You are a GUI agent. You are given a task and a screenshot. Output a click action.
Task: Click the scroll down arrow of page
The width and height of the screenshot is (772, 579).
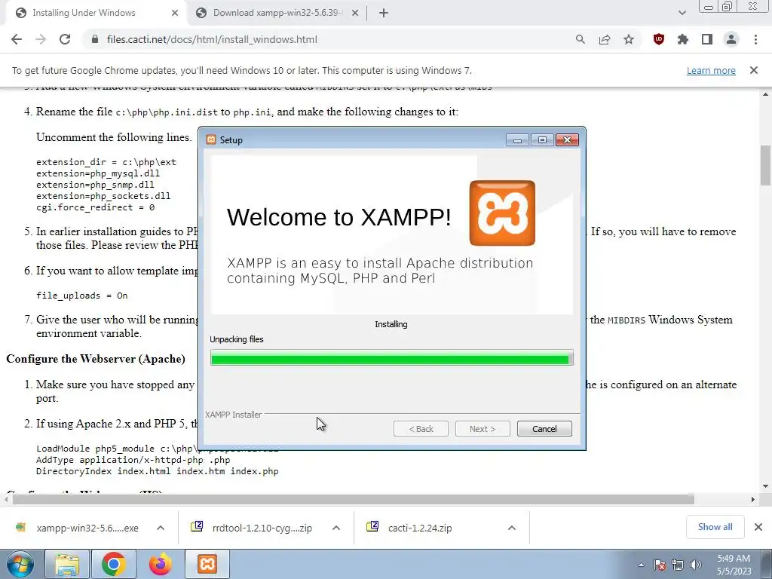766,486
